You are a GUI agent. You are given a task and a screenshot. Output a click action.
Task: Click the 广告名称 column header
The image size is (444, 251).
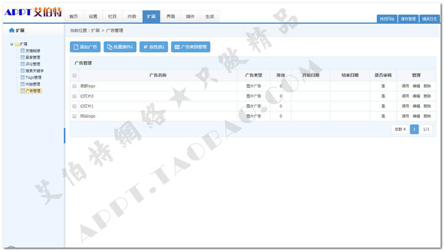158,75
